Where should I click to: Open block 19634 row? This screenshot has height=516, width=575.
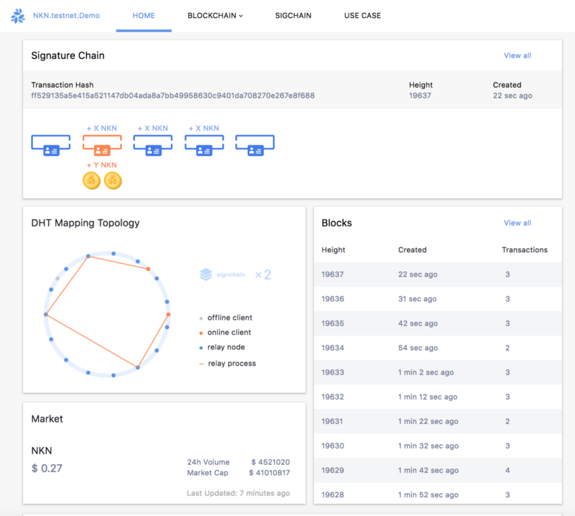[438, 348]
